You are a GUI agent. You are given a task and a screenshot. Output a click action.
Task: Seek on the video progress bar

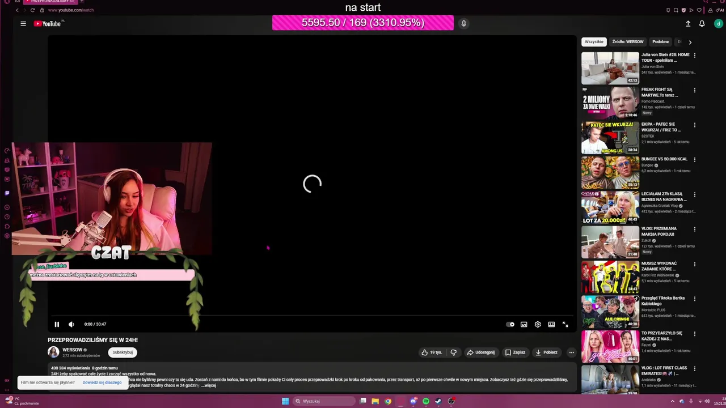(311, 316)
